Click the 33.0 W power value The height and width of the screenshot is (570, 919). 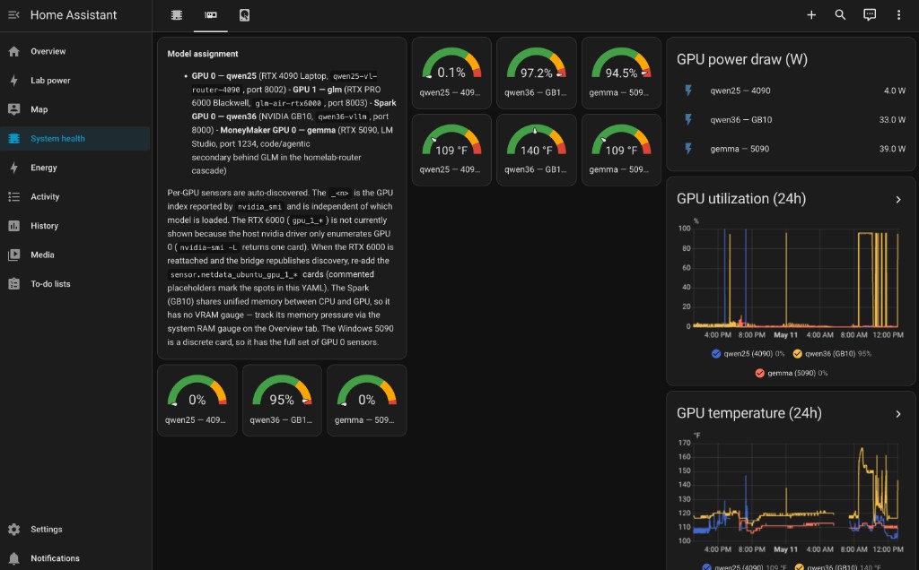[892, 120]
